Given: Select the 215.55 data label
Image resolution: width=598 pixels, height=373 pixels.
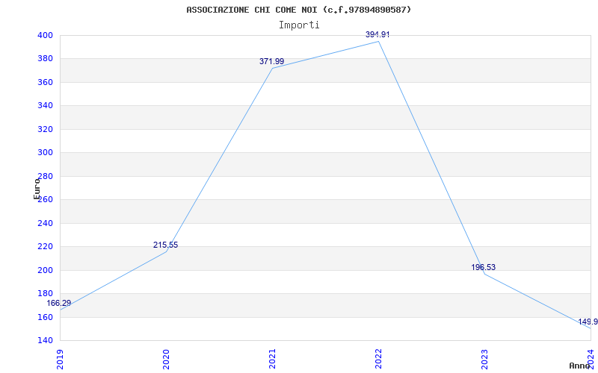Looking at the screenshot, I should (x=165, y=245).
